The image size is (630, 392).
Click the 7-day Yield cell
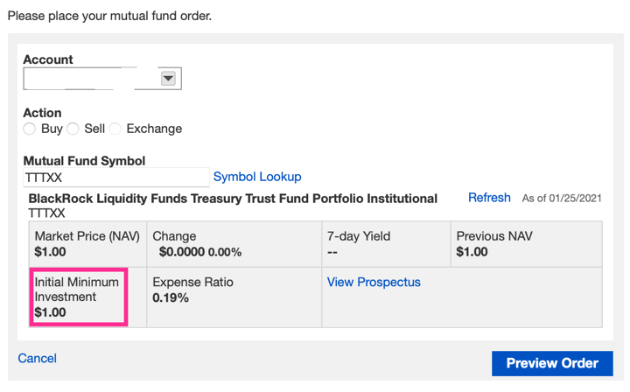click(385, 244)
